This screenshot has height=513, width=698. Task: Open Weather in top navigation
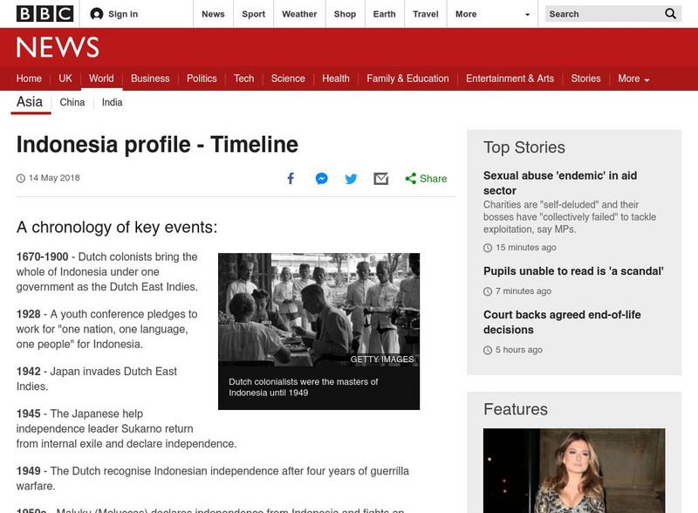(299, 14)
